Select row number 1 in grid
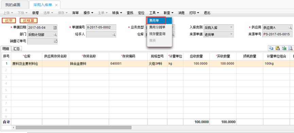294x133 pixels. coord(6,64)
